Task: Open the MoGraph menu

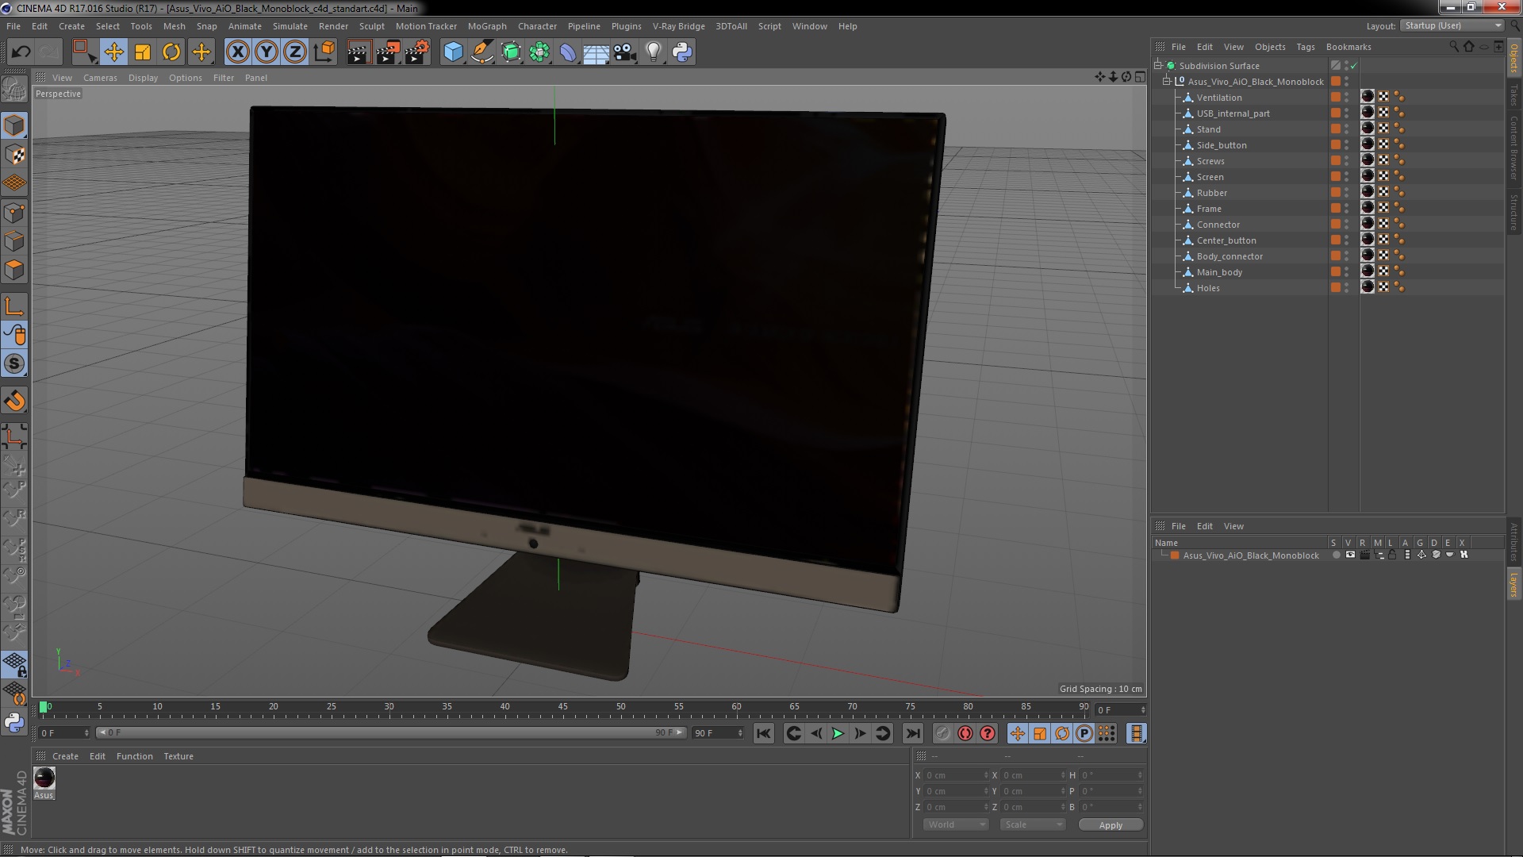Action: pyautogui.click(x=487, y=26)
